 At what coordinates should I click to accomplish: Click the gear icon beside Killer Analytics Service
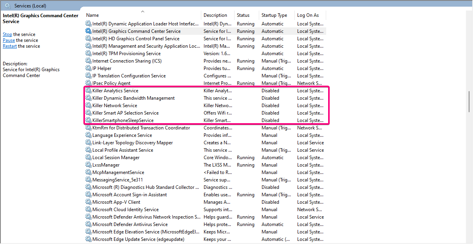click(88, 91)
